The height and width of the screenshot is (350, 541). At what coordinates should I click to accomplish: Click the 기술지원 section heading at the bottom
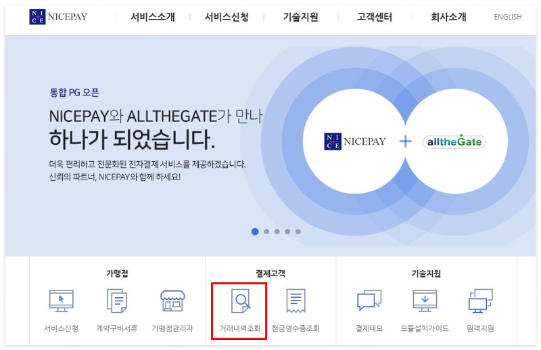(426, 274)
